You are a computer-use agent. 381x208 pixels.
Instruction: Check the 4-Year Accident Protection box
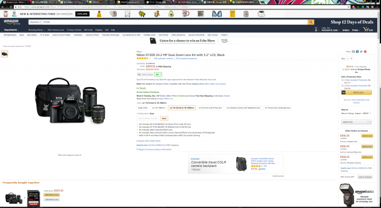(342, 80)
